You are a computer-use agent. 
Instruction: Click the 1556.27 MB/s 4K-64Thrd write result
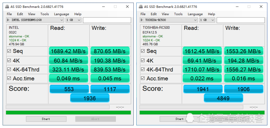[x=244, y=69]
